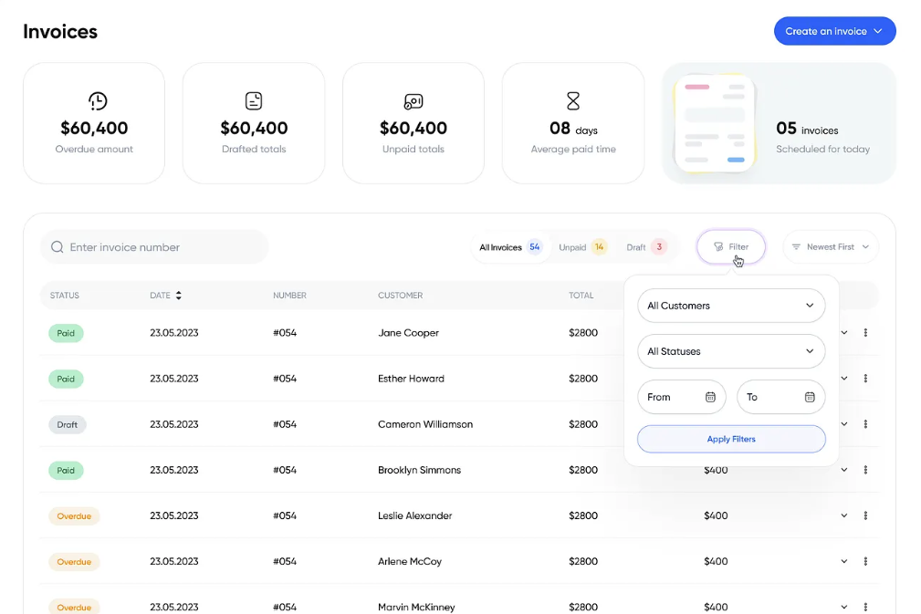The width and height of the screenshot is (921, 614).
Task: Click the Apply Filters button
Action: coord(730,439)
